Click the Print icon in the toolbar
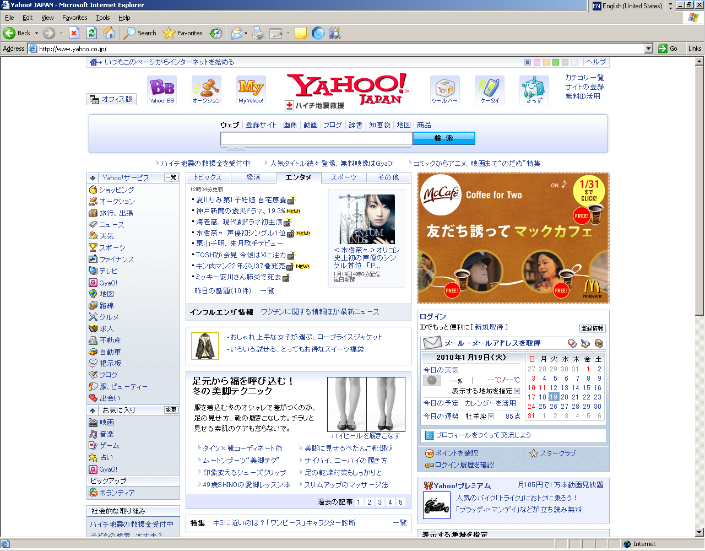 258,33
